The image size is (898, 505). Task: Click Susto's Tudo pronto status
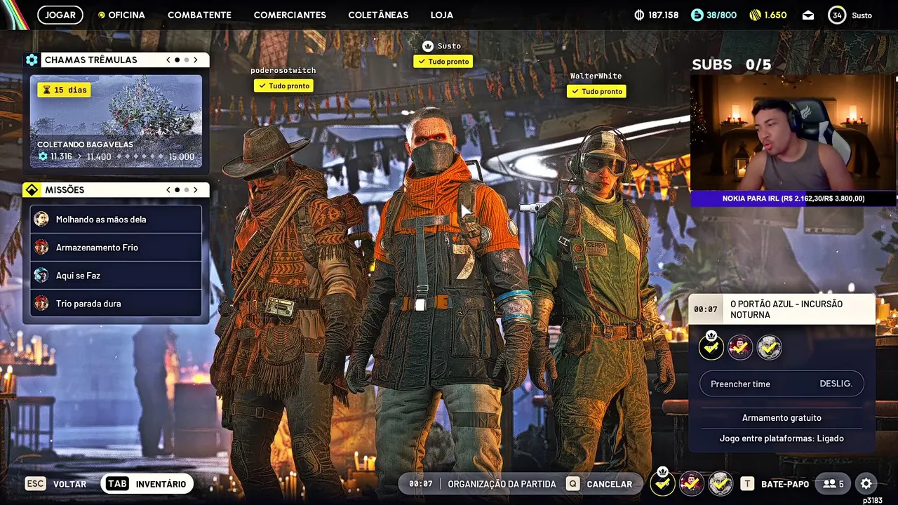click(x=443, y=61)
